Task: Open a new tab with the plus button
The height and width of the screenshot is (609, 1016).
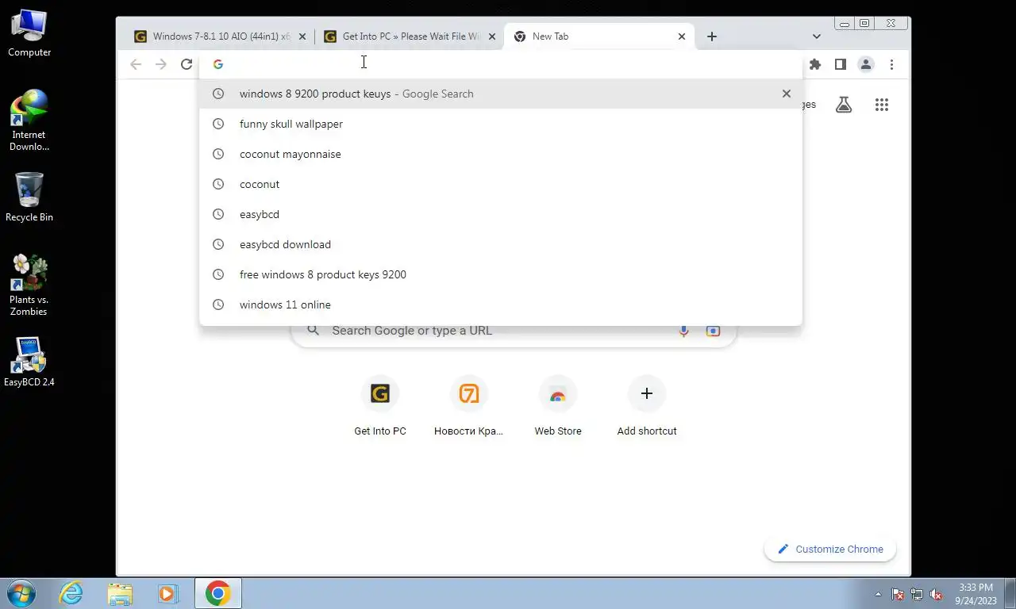Action: 712,36
